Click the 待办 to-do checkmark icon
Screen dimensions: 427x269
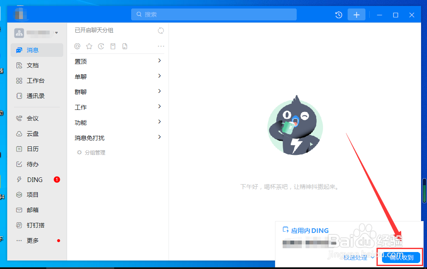tap(19, 164)
